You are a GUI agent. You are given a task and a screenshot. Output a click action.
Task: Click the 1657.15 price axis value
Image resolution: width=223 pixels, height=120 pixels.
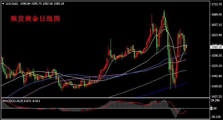(216, 25)
